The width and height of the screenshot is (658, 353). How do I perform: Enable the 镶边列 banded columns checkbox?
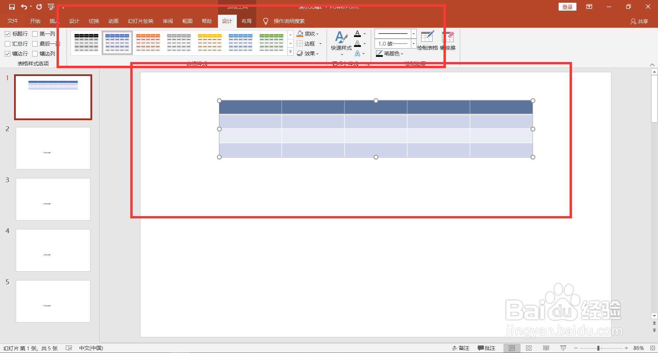(35, 54)
